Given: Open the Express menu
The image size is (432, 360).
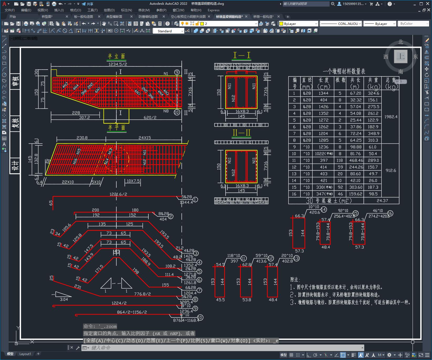Looking at the screenshot, I should click(214, 10).
